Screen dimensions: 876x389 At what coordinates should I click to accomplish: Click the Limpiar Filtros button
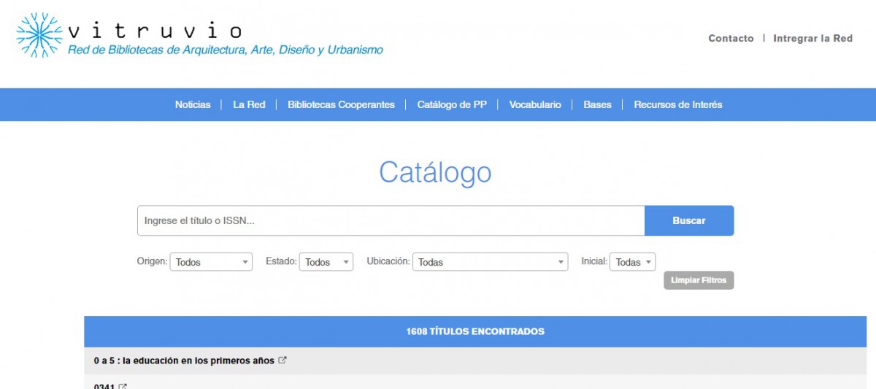699,280
